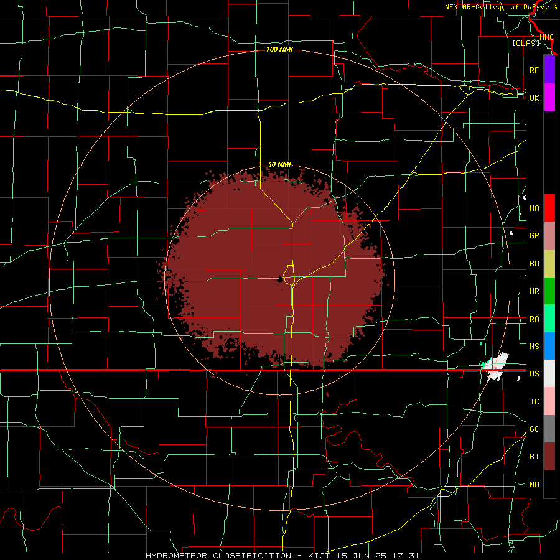Click the HYDROMETEOR CLASSIFICATION KICT timestamp caption
The height and width of the screenshot is (560, 560).
pyautogui.click(x=282, y=556)
